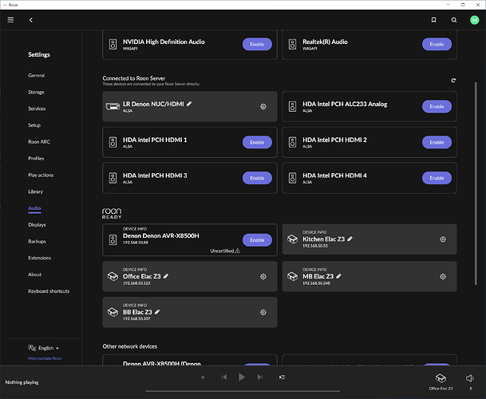
Task: Open settings gear for LR Denon NUC/HDMI
Action: [263, 107]
